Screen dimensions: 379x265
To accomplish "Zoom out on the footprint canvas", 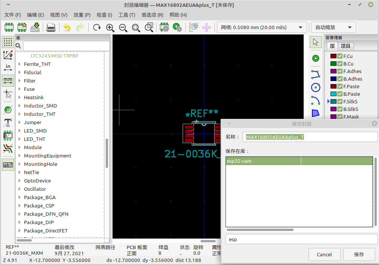I will pyautogui.click(x=123, y=27).
